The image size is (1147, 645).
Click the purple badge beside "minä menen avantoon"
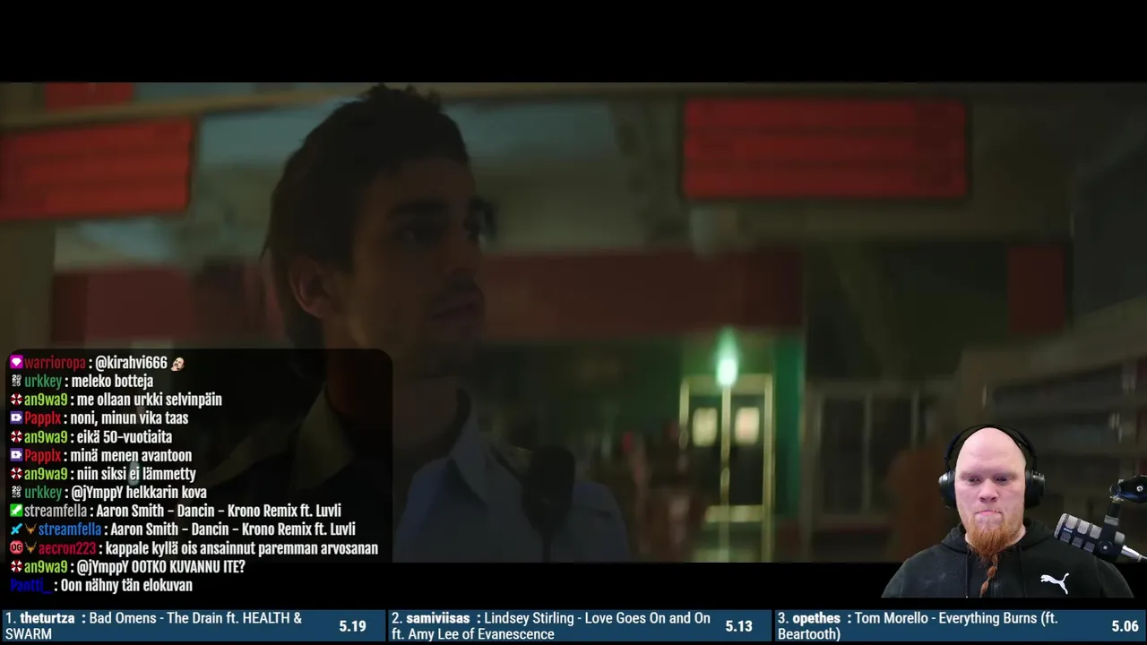(16, 455)
